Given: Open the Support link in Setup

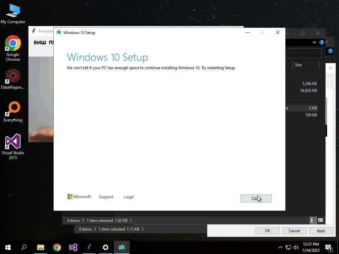Looking at the screenshot, I should (106, 197).
